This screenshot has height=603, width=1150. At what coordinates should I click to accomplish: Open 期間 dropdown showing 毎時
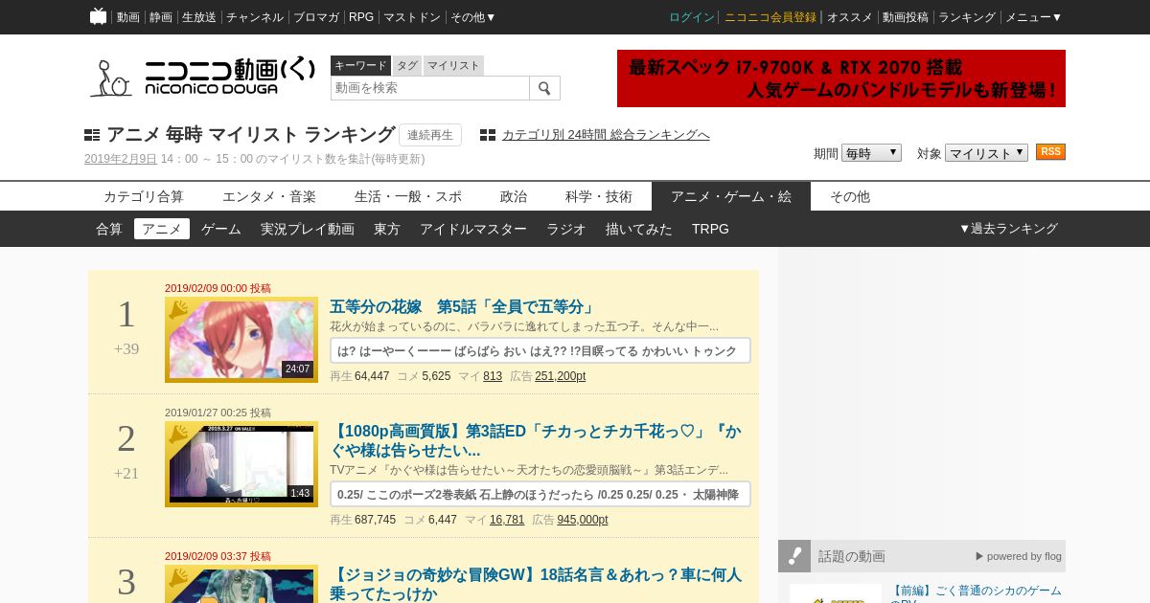[871, 153]
